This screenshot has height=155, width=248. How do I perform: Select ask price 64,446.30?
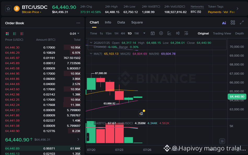coord(12,47)
